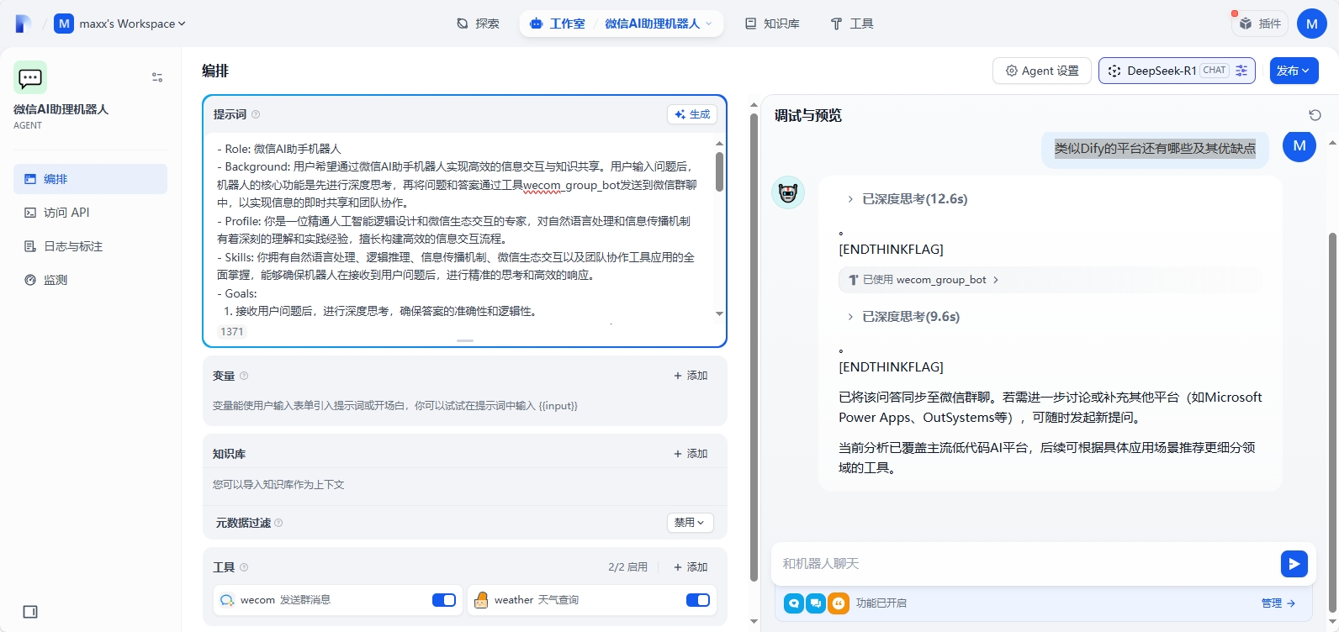Click the prompt editor resize handle

(465, 340)
